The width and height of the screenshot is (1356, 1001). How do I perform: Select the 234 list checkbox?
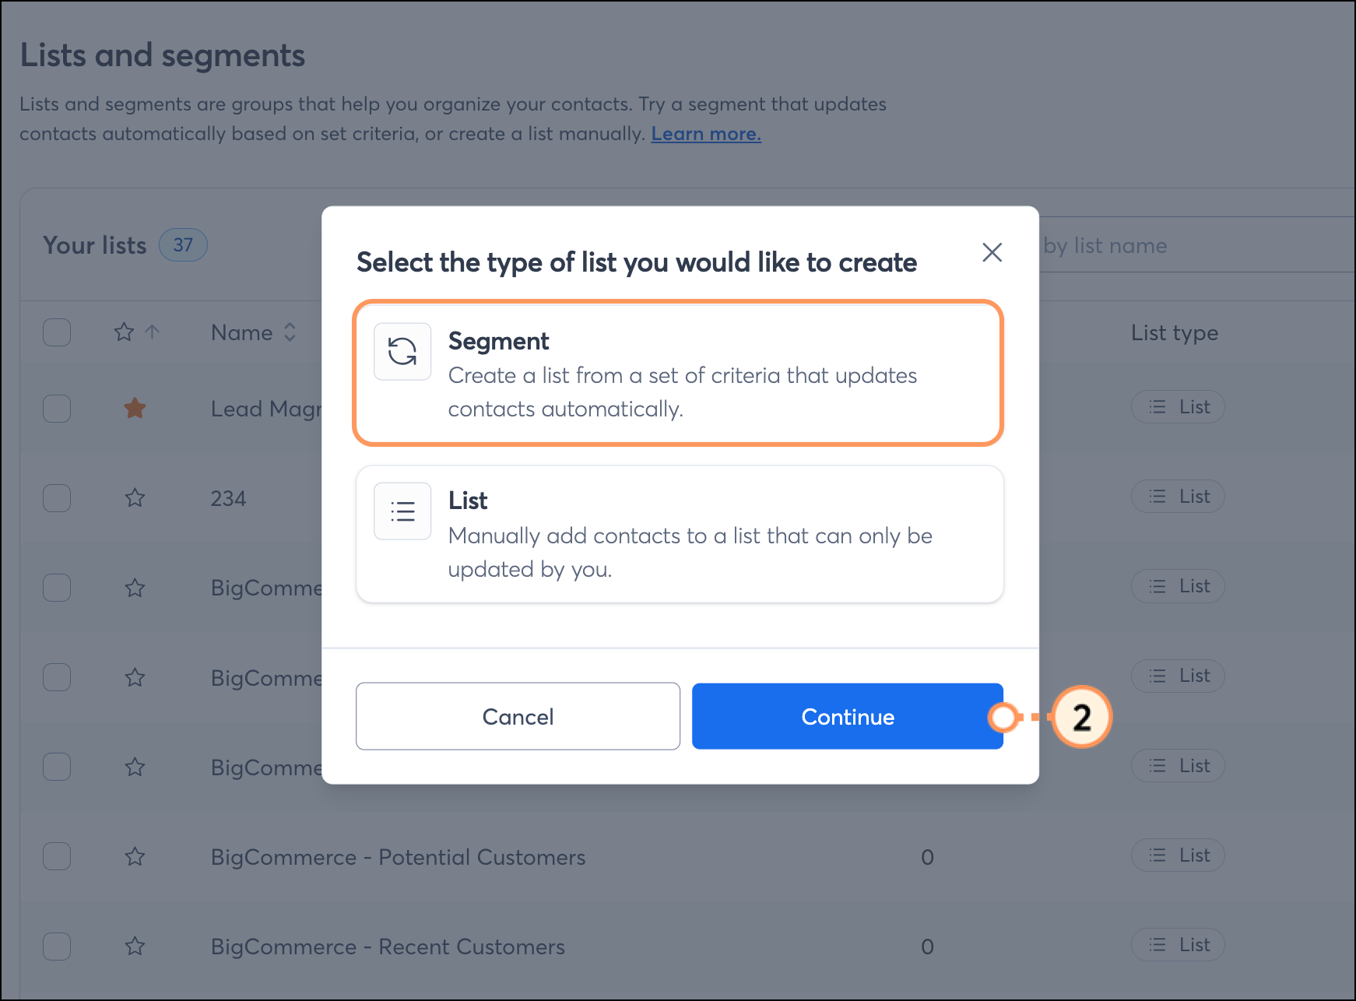(x=57, y=497)
